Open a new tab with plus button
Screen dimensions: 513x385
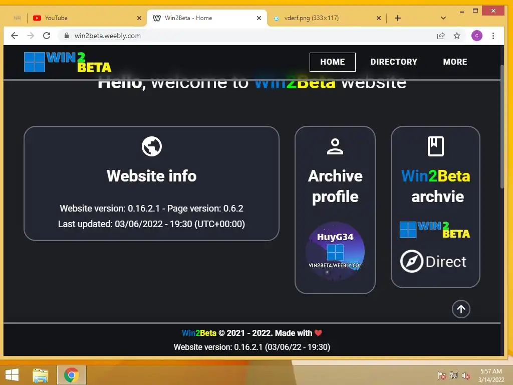point(397,18)
